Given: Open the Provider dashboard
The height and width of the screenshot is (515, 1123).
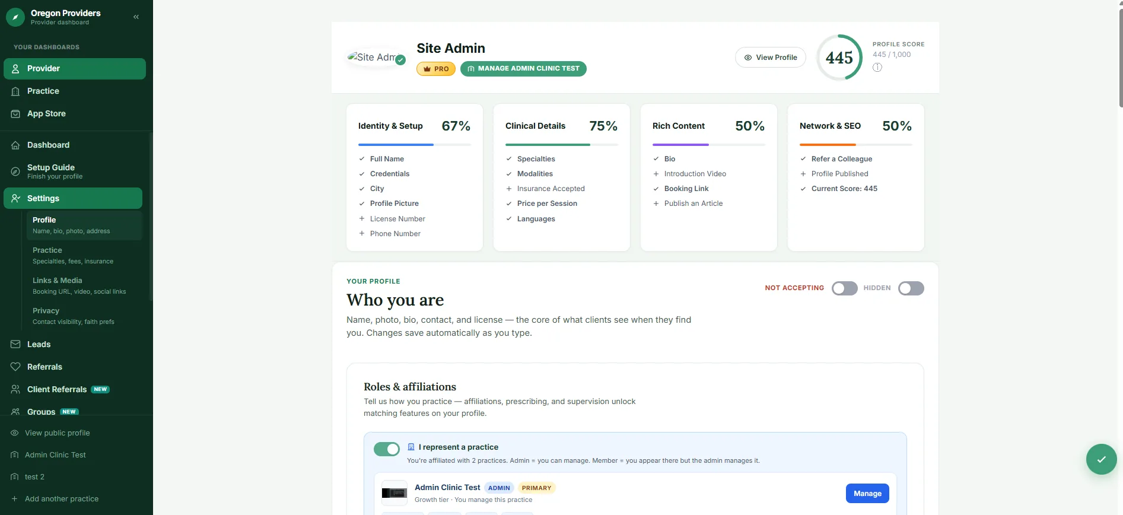Looking at the screenshot, I should 75,69.
